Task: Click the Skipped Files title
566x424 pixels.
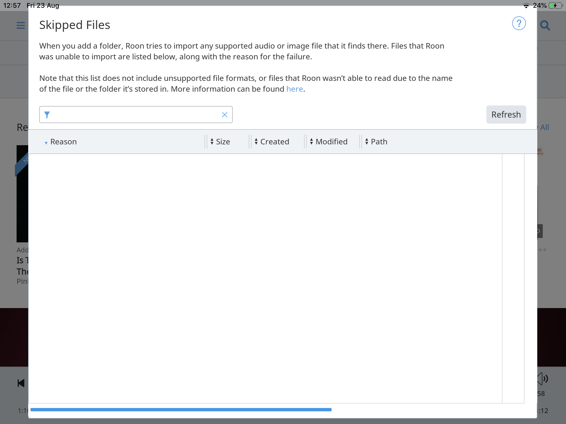Action: point(75,25)
